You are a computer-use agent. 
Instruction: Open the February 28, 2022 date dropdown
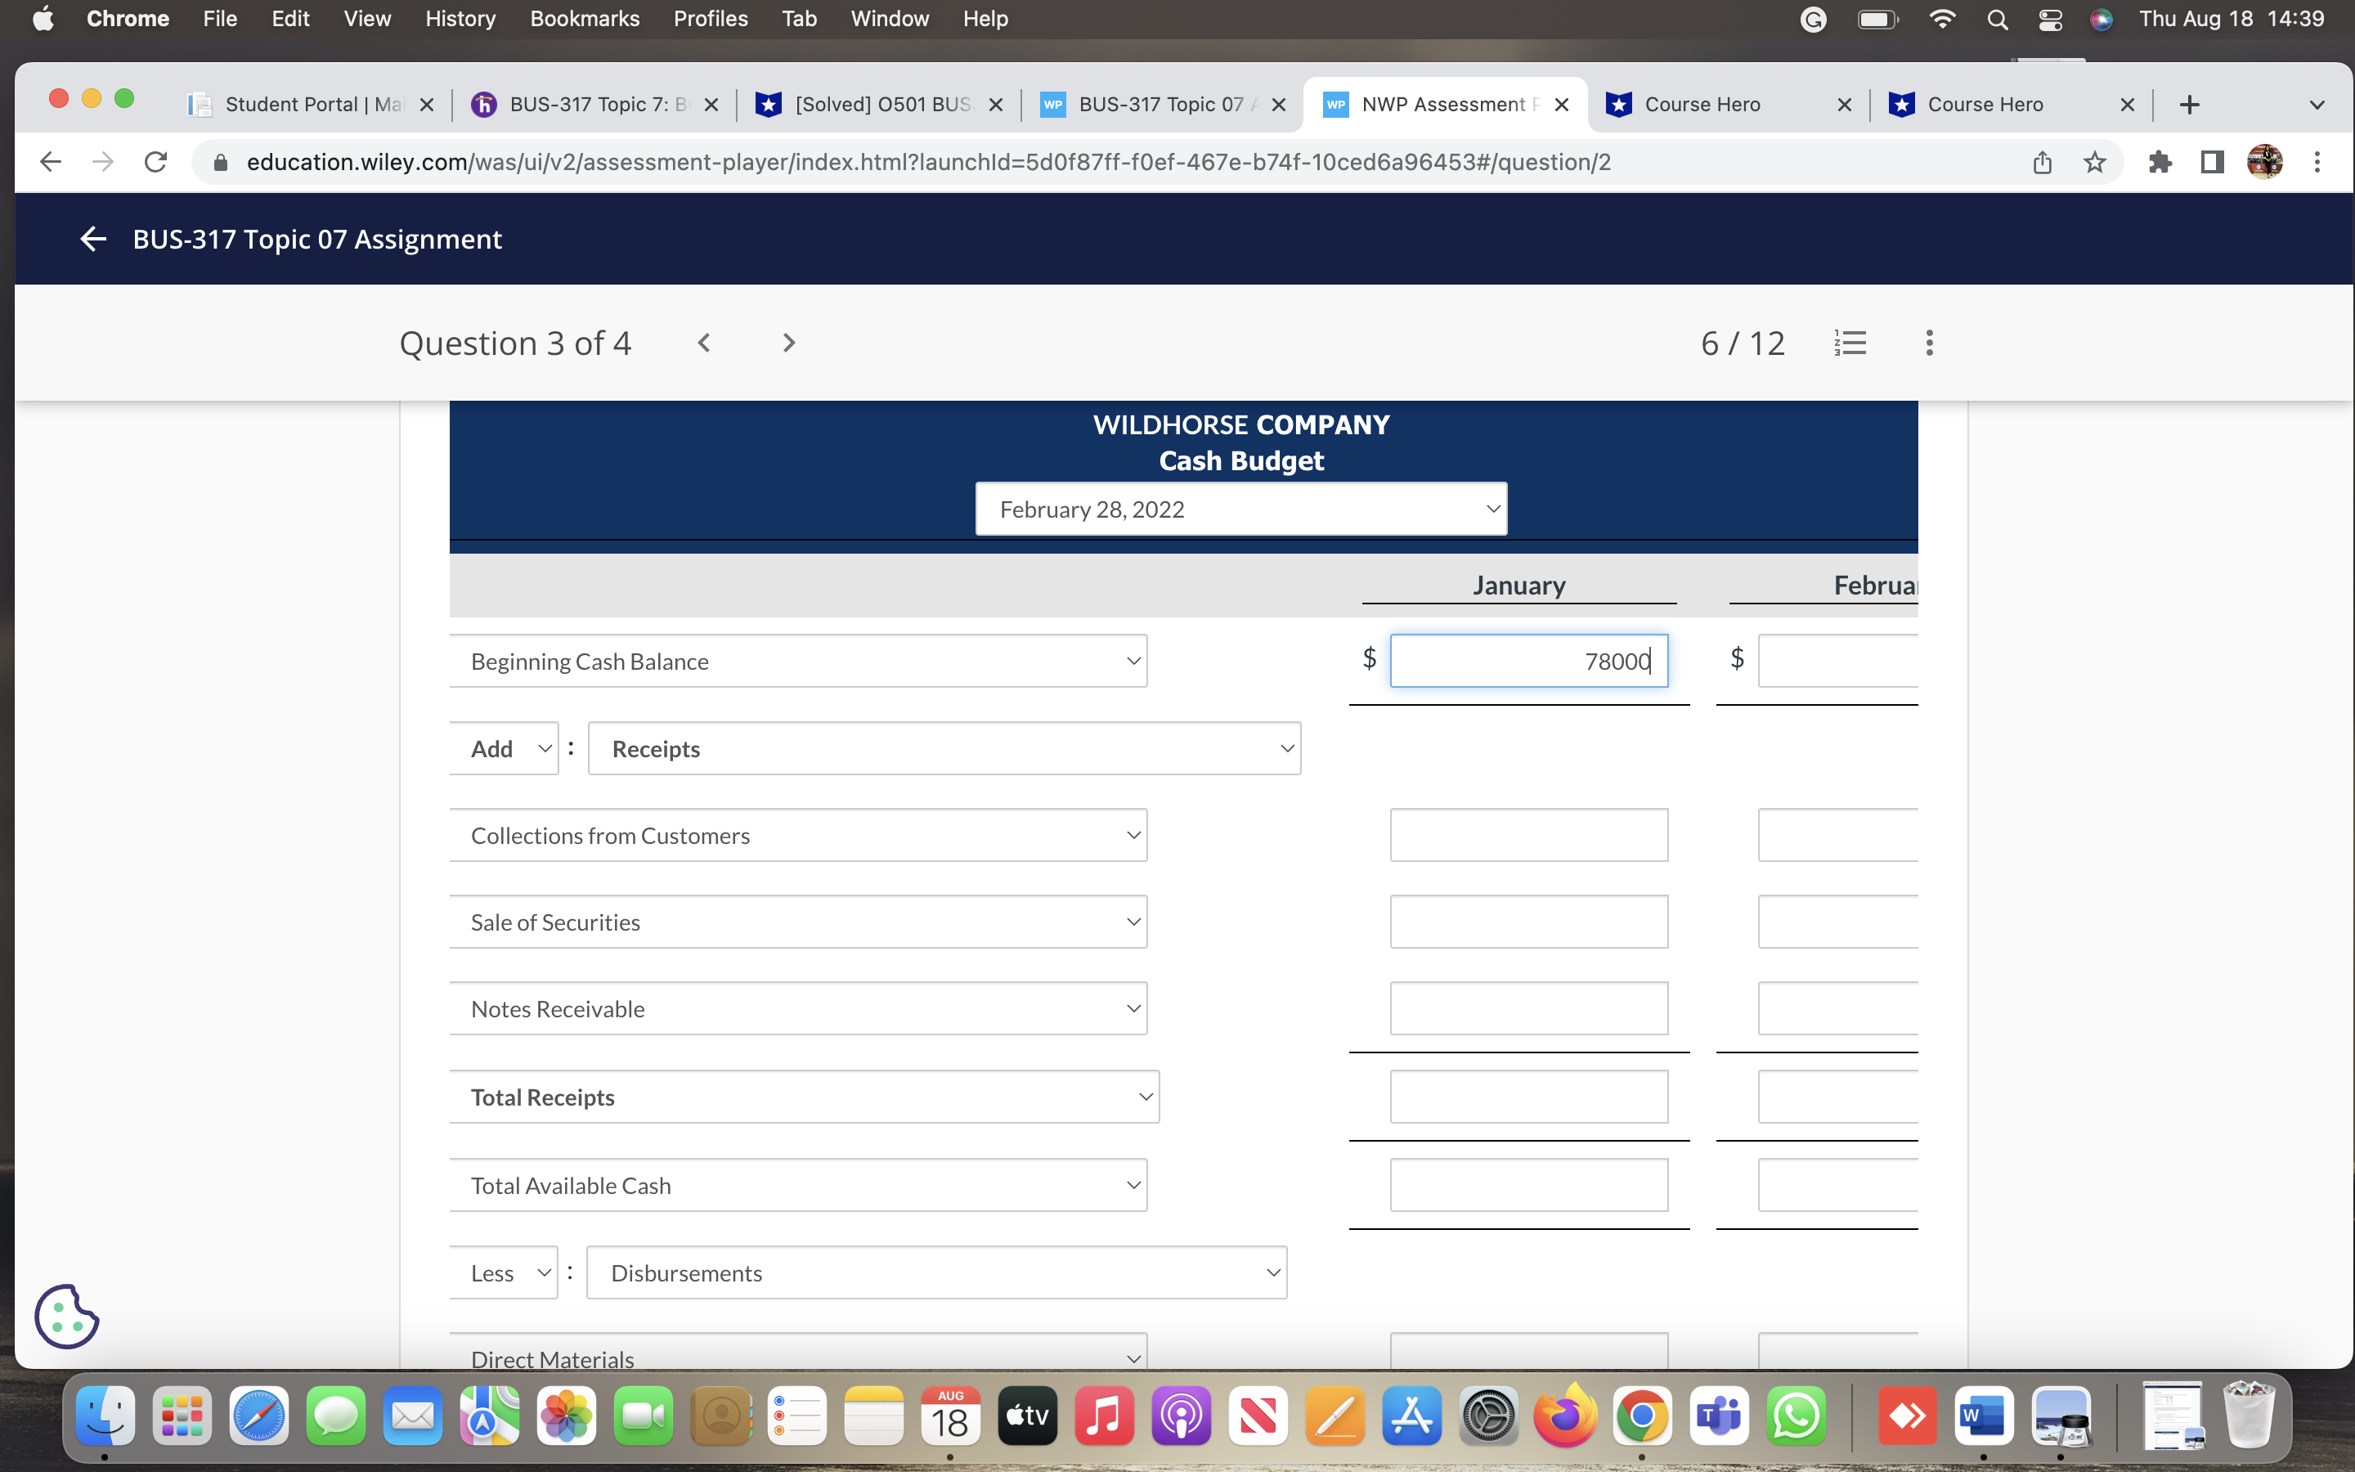[1240, 509]
